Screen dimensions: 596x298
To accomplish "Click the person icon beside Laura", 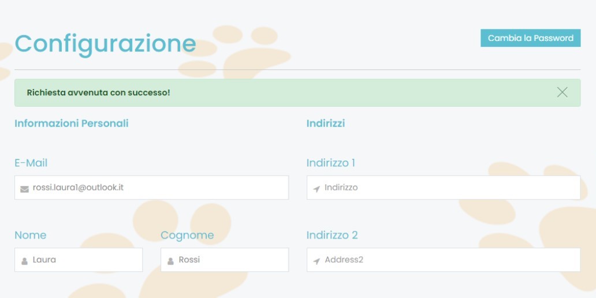I will [x=24, y=261].
